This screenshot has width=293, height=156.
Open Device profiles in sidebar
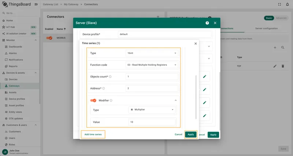click(20, 99)
